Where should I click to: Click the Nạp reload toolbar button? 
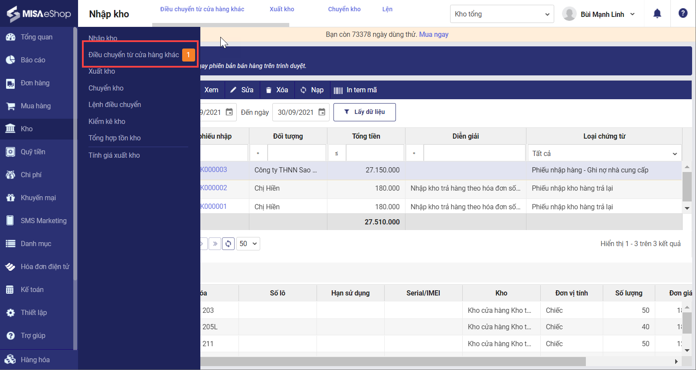pos(312,90)
